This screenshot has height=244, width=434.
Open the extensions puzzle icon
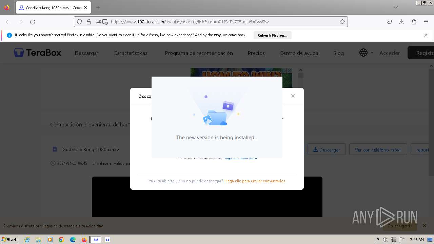coord(414,22)
